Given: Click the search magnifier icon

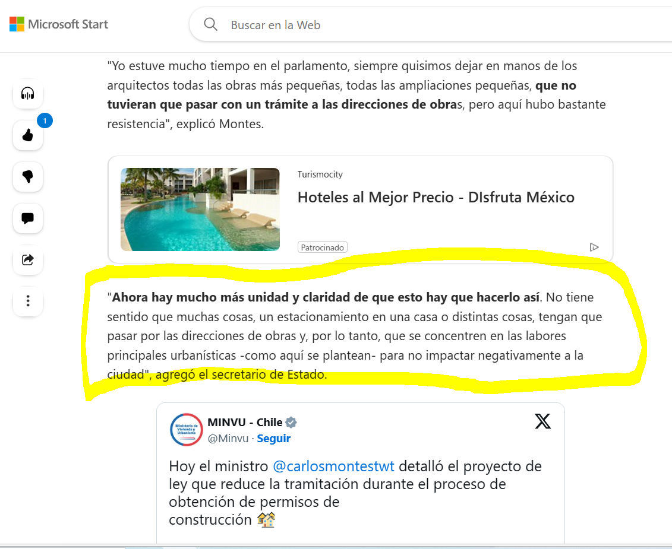Looking at the screenshot, I should (210, 24).
